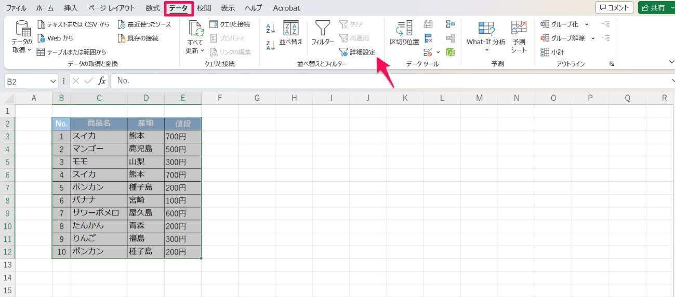Click the Flash Fill icon in データ ツール

[428, 24]
